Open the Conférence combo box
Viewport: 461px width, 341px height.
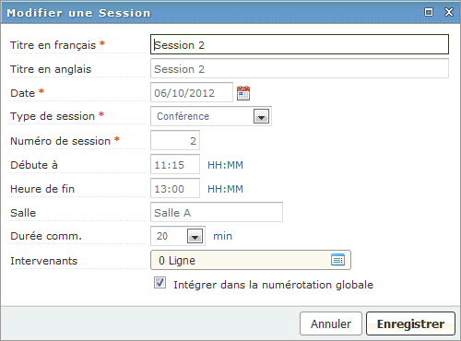pyautogui.click(x=211, y=116)
